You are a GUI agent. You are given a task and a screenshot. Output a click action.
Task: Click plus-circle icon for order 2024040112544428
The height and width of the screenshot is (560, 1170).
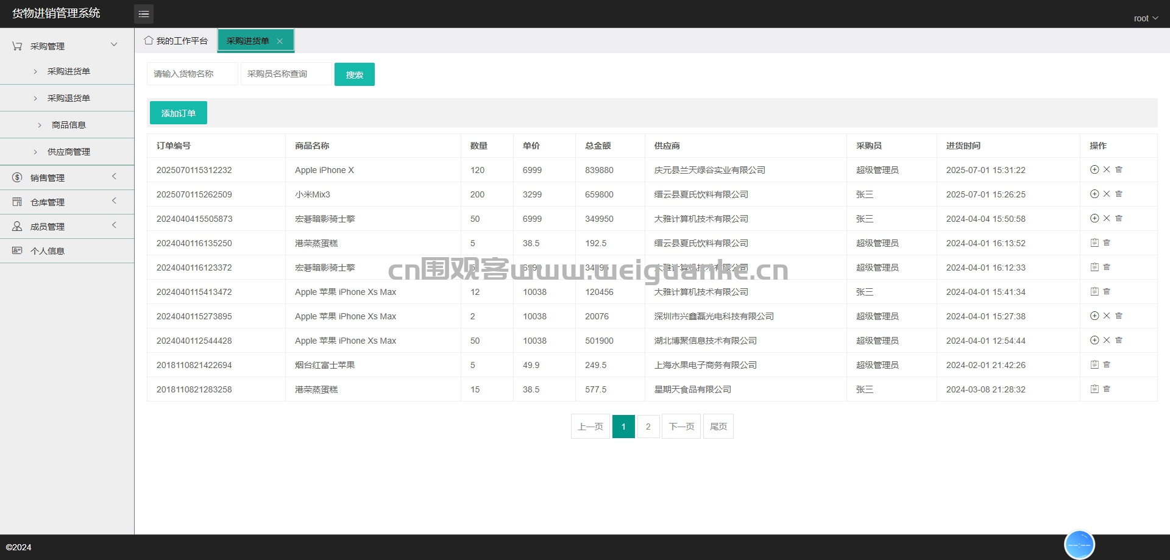(x=1094, y=341)
